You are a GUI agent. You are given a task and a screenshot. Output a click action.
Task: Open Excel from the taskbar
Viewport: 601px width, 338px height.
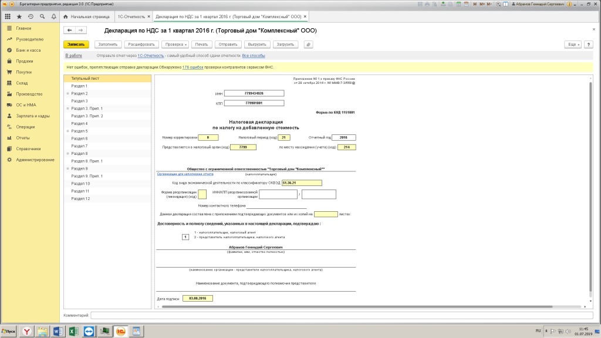click(73, 332)
